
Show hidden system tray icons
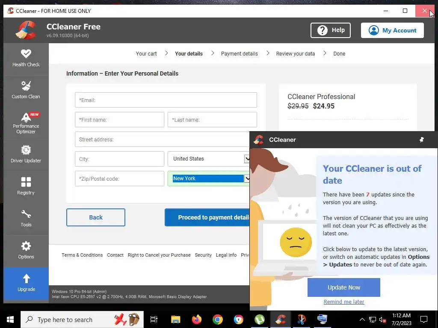pos(362,319)
